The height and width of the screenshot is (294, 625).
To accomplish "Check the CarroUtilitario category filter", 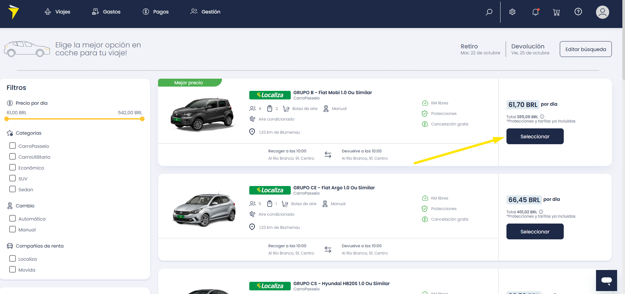I will click(x=13, y=156).
